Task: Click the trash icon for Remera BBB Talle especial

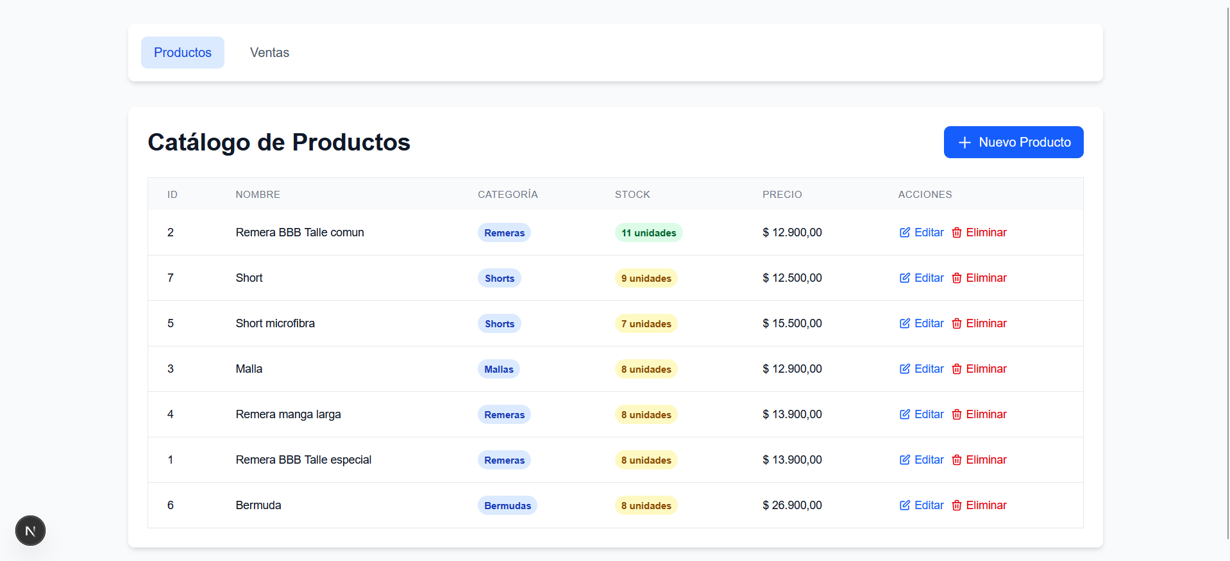Action: [x=956, y=460]
